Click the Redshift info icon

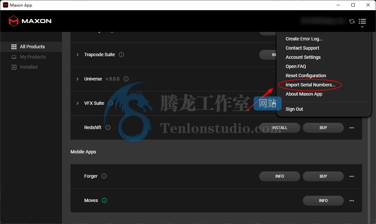108,127
